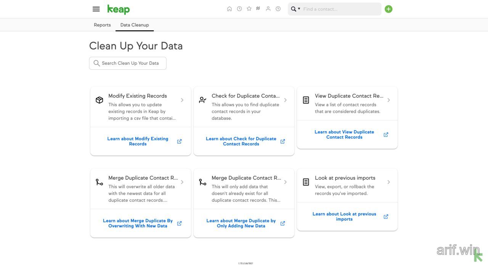Open Learn about Look at previous imports

click(344, 216)
